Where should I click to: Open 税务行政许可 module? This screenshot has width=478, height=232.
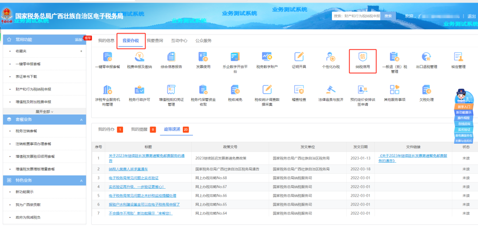pyautogui.click(x=139, y=93)
